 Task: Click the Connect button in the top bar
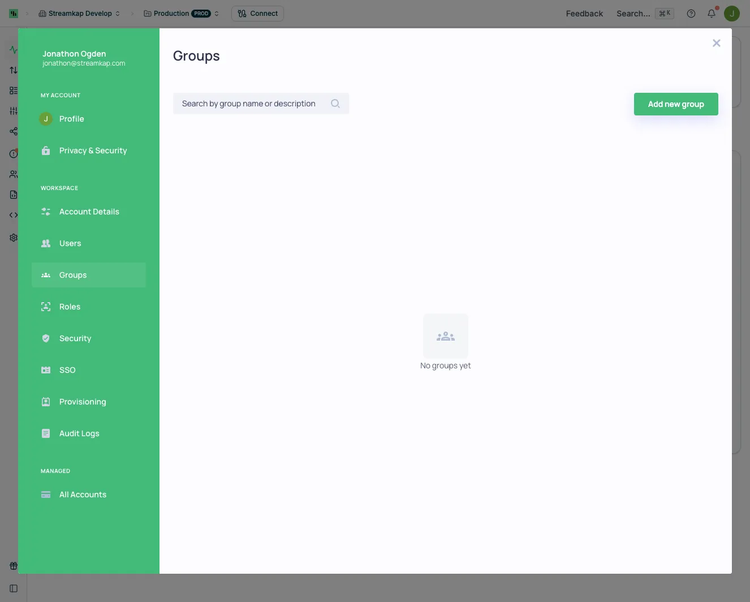click(257, 14)
